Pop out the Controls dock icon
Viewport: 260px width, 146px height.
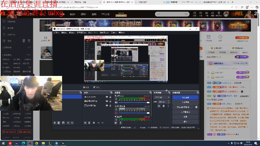(198, 92)
